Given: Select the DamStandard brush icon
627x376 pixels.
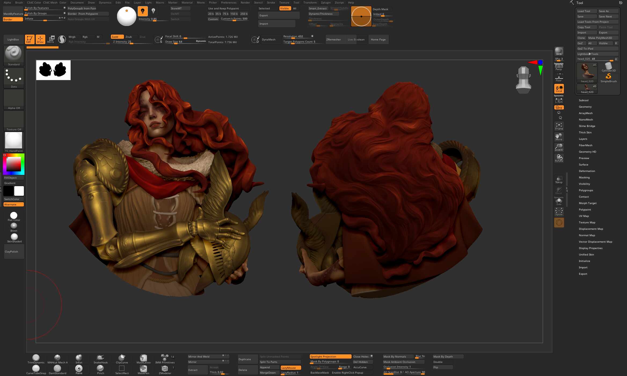Looking at the screenshot, I should pos(57,369).
